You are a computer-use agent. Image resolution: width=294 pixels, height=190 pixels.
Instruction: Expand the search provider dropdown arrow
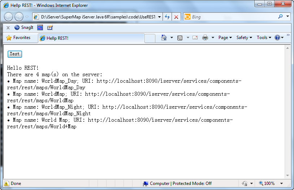[288, 17]
